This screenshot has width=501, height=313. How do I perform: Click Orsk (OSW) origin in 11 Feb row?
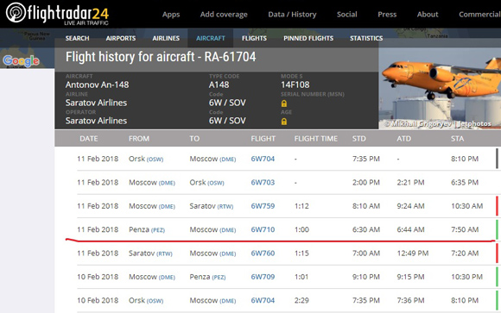146,159
